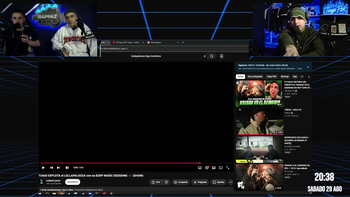Select the De tu búsqueda filter chip
This screenshot has width=350, height=197.
click(x=255, y=77)
